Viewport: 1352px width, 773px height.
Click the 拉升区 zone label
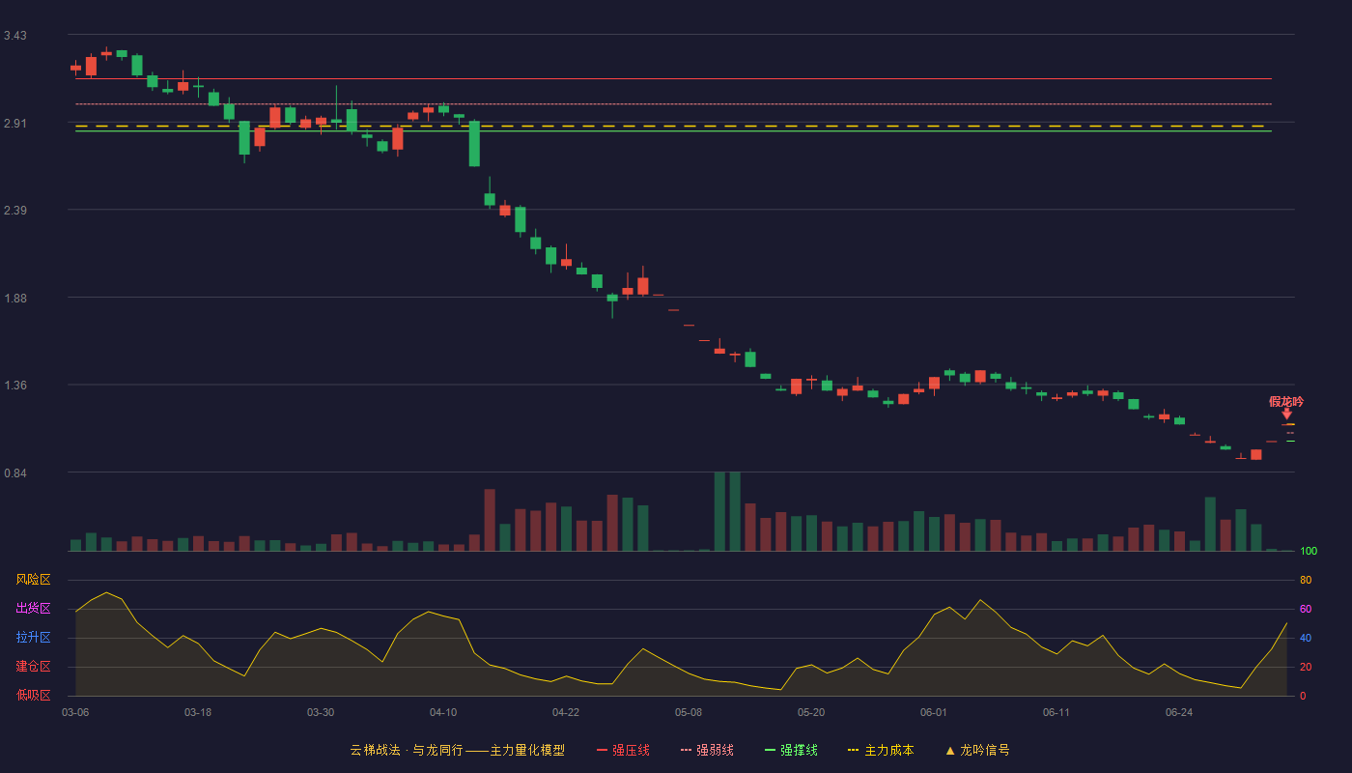coord(33,638)
